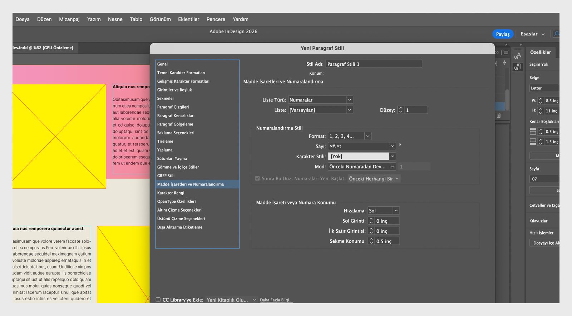The image size is (572, 316).
Task: Click the trash delete icon in the panel
Action: click(x=499, y=115)
